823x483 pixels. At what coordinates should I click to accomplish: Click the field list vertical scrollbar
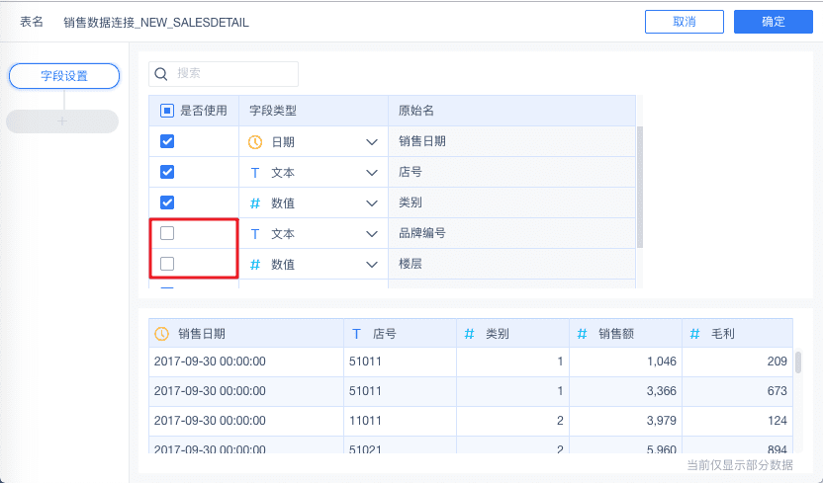[x=640, y=186]
